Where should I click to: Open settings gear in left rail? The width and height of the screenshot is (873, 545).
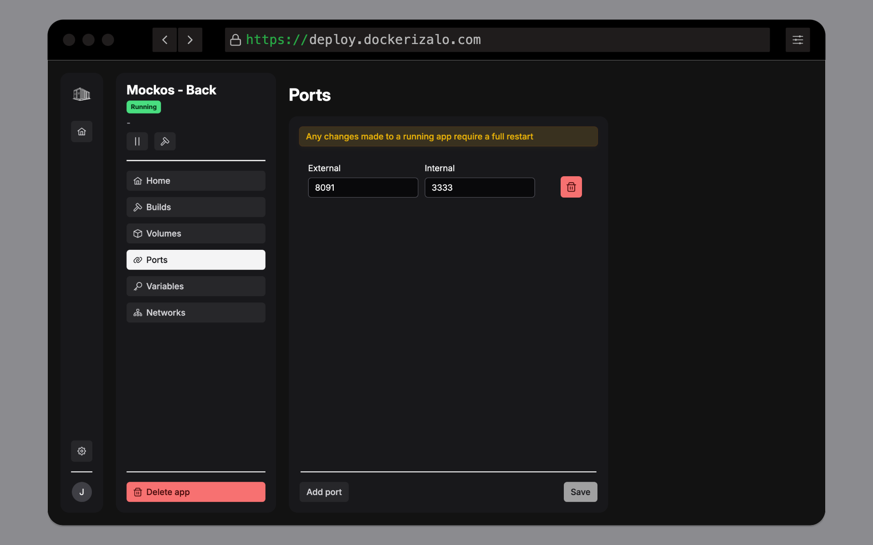pyautogui.click(x=82, y=451)
